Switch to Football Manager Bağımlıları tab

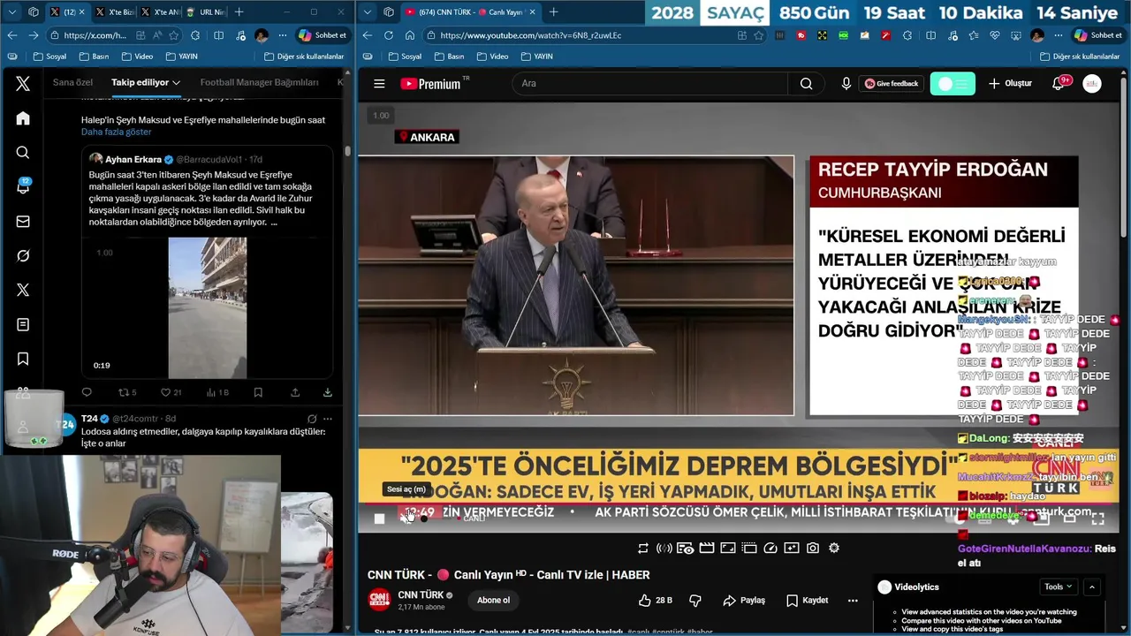click(x=259, y=82)
